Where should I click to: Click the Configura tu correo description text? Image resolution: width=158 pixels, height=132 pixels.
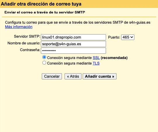coord(78,22)
